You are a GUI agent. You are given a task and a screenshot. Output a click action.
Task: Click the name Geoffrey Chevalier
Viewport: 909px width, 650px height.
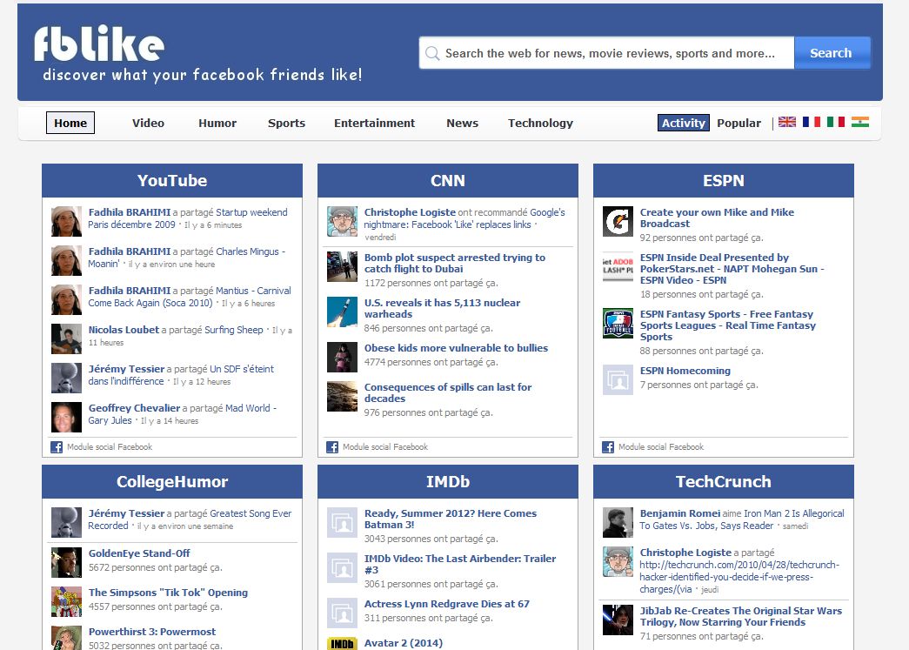135,407
